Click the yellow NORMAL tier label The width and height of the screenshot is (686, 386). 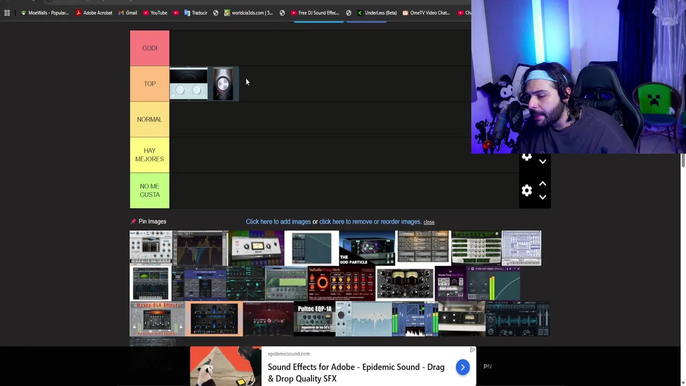[150, 119]
